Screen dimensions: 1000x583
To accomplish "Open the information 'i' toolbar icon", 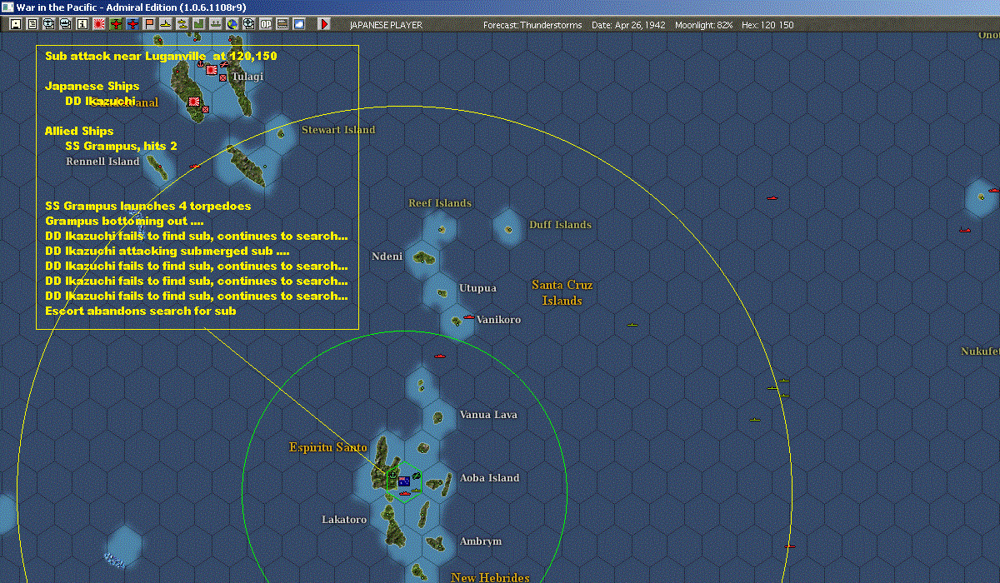I will pos(82,24).
